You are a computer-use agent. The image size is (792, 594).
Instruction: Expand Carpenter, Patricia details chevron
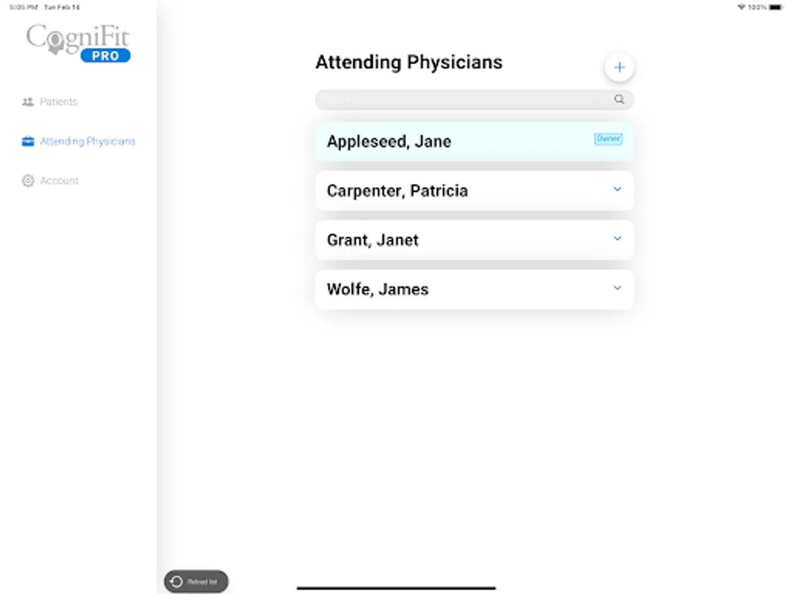coord(617,189)
